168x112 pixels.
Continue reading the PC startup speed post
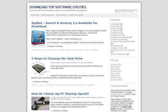59,111
